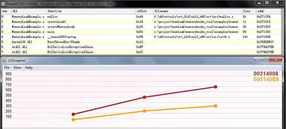The width and height of the screenshot is (286, 129).
Task: Minimize the LDGrapher window
Action: click(257, 60)
